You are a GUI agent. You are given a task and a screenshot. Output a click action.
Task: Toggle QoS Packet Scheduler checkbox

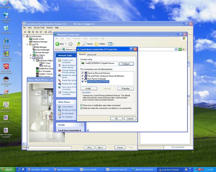[x=82, y=79]
